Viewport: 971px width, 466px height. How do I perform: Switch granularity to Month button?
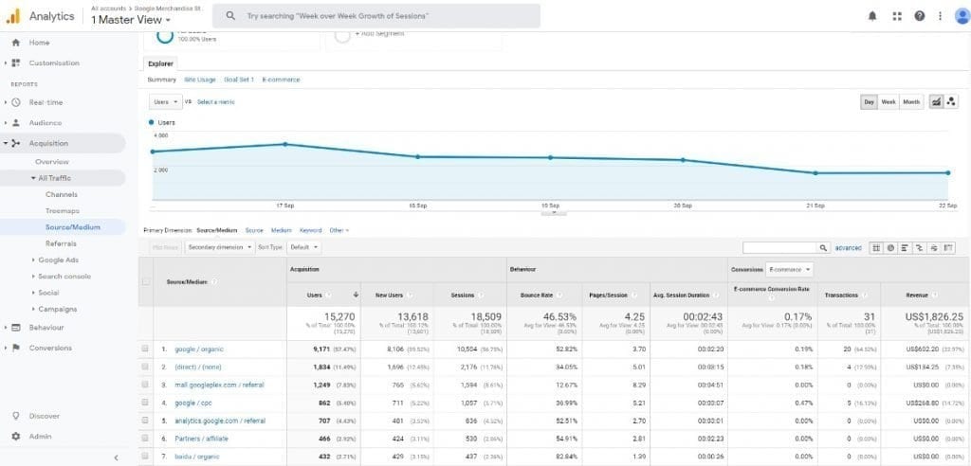pos(911,102)
